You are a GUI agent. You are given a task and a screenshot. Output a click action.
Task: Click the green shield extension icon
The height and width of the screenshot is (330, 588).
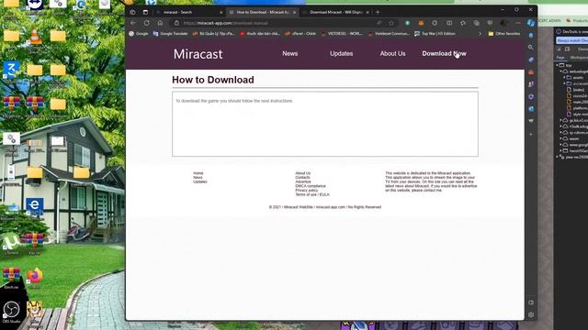(x=407, y=23)
